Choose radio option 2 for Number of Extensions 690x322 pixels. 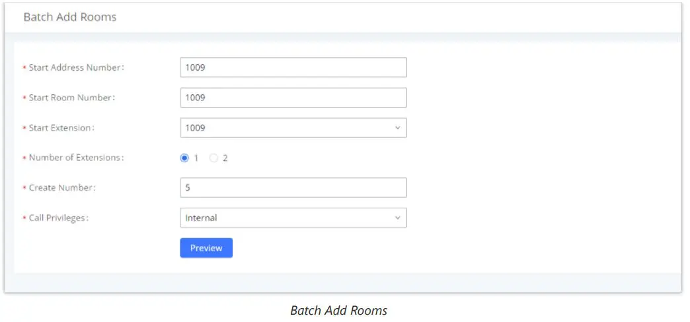click(x=213, y=158)
